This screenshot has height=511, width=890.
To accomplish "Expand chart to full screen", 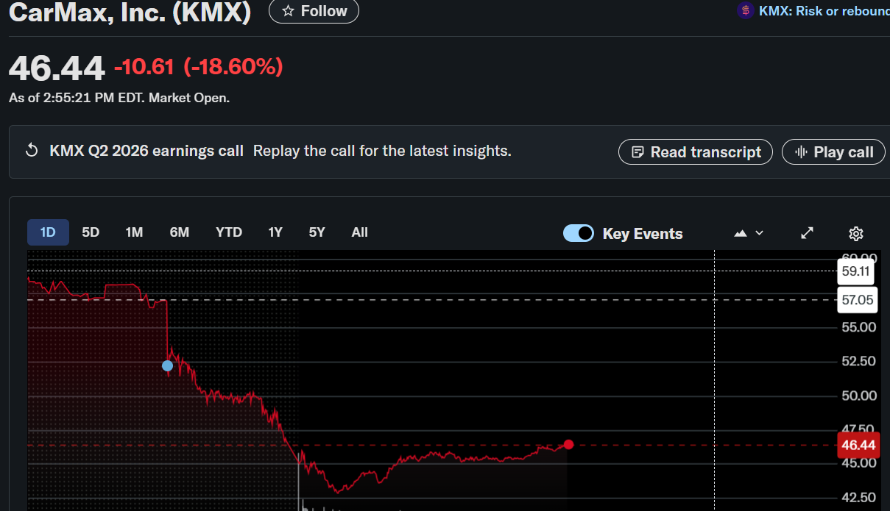I will click(x=807, y=233).
